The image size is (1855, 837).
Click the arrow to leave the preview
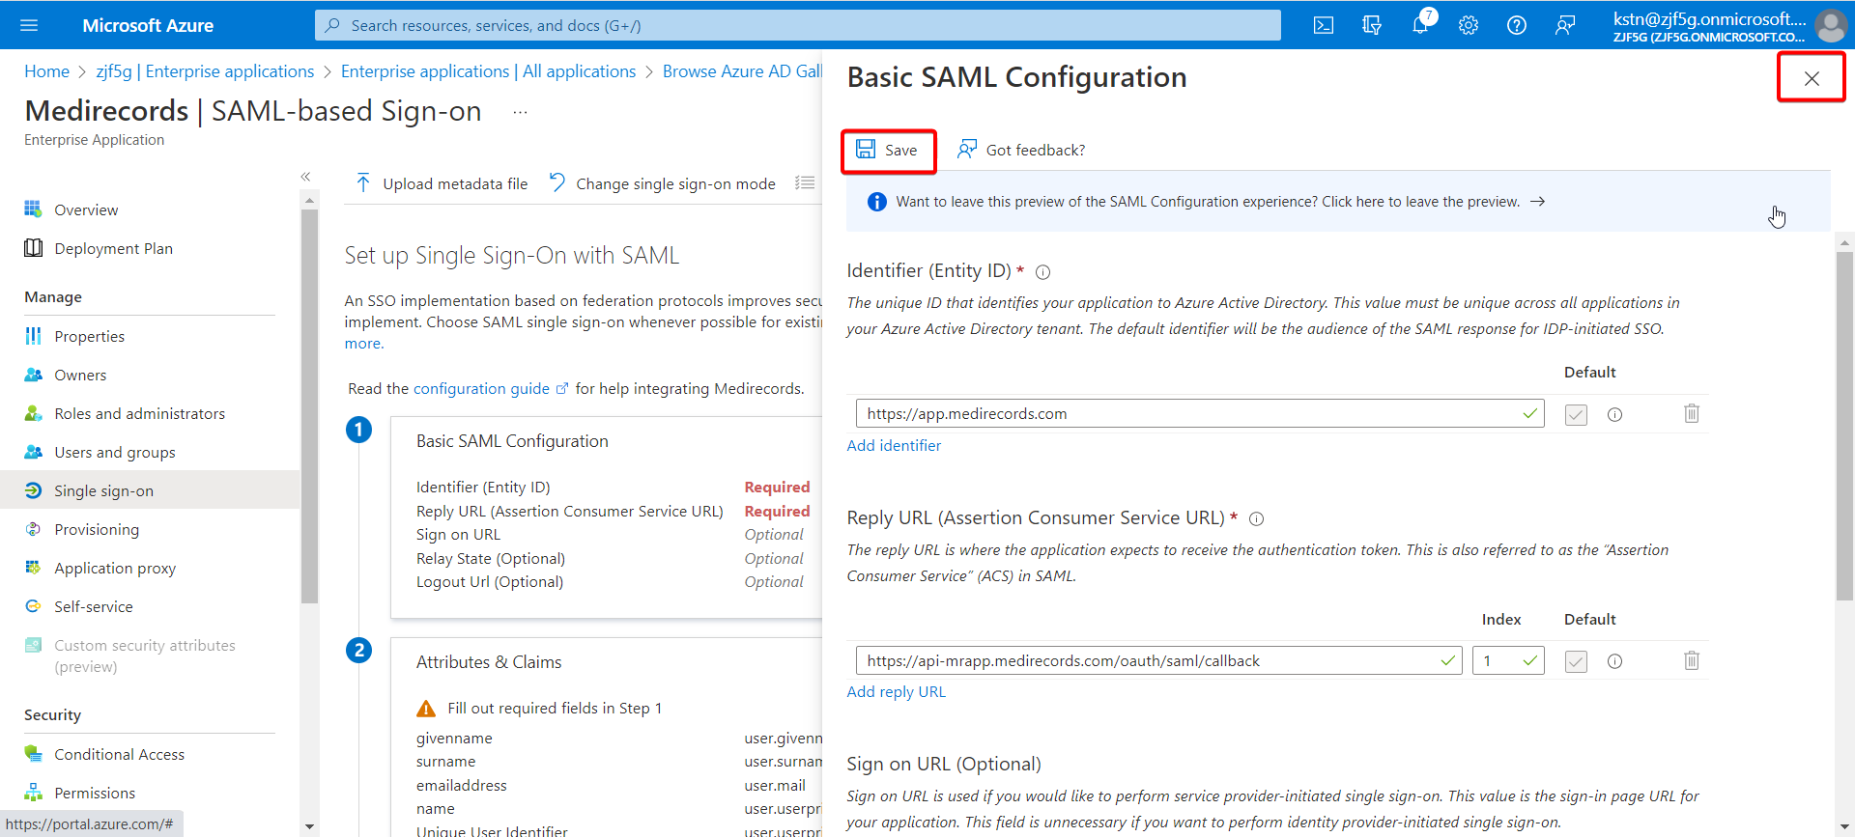point(1537,202)
